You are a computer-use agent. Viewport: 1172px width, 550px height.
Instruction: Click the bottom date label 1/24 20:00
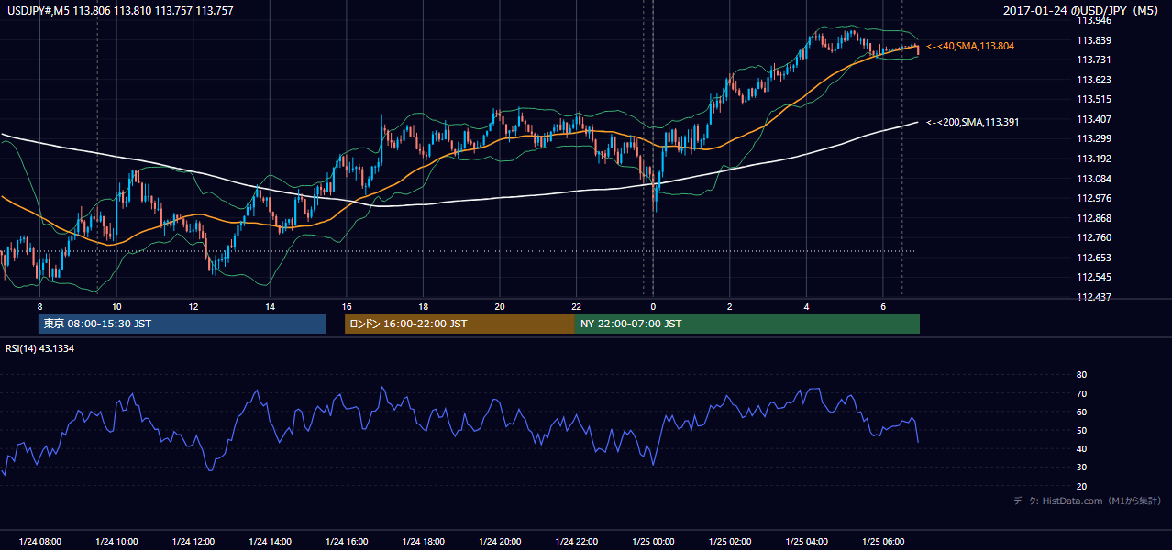pyautogui.click(x=499, y=542)
